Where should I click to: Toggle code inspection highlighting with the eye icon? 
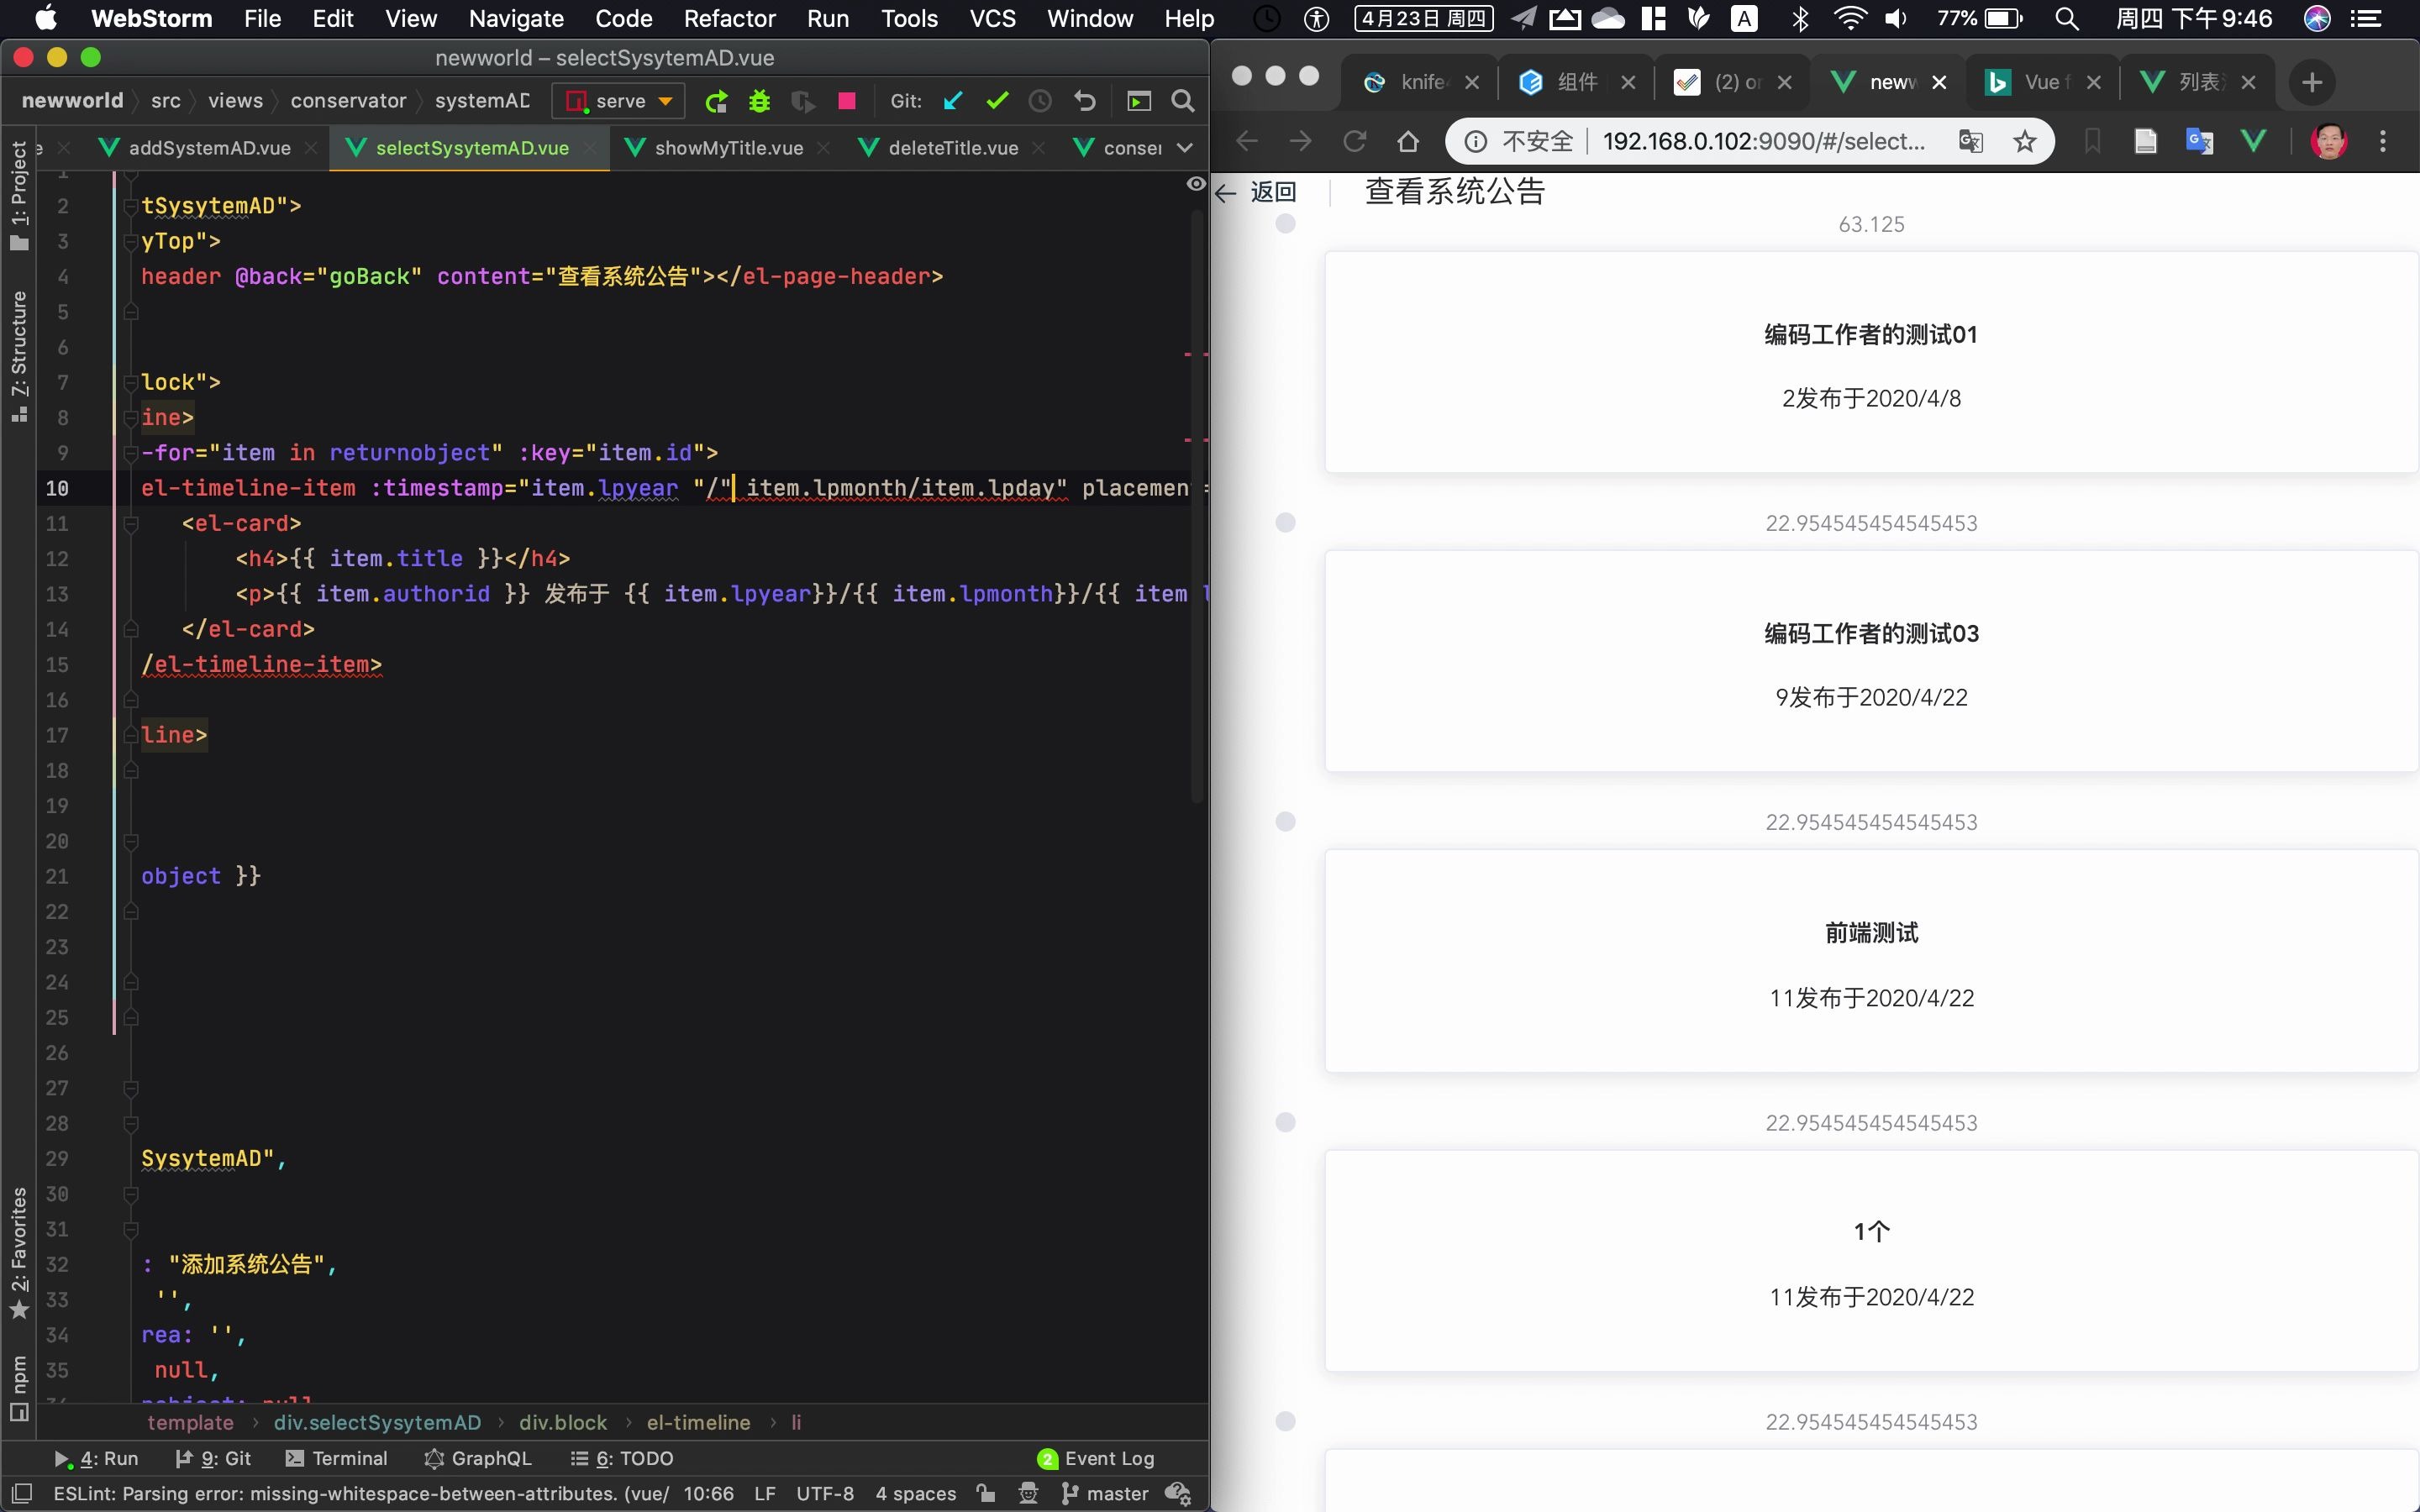(x=1194, y=184)
